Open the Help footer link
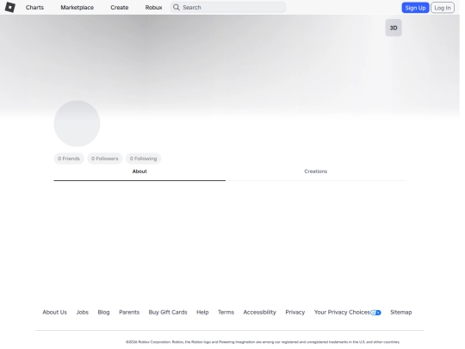This screenshot has height=349, width=465. coord(202,312)
